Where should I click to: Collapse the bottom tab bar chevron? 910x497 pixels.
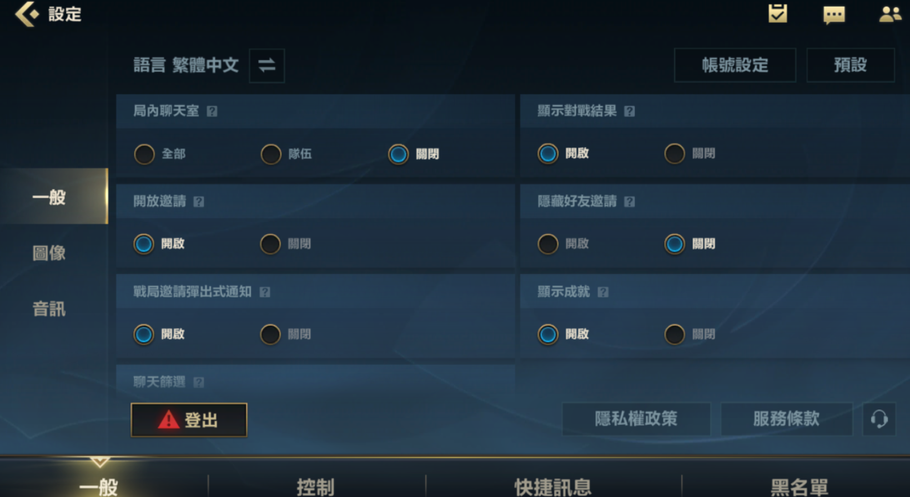99,461
